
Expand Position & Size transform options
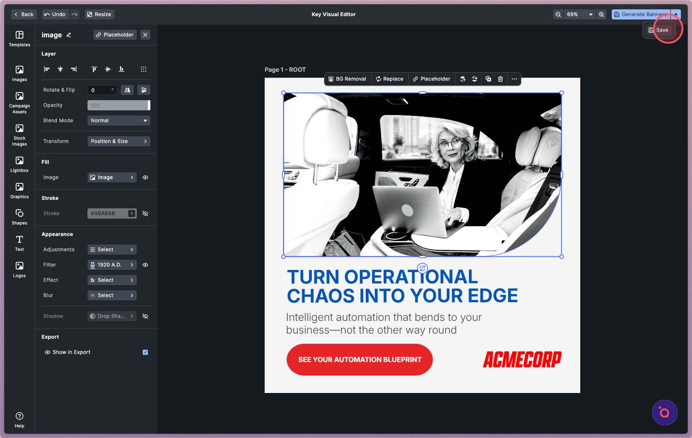click(119, 141)
